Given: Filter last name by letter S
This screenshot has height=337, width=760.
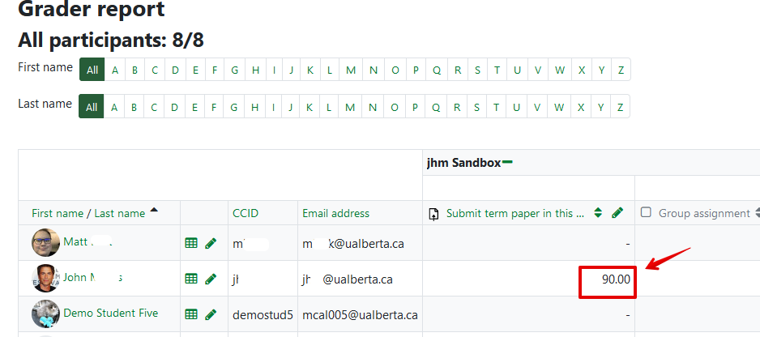Looking at the screenshot, I should click(x=477, y=107).
